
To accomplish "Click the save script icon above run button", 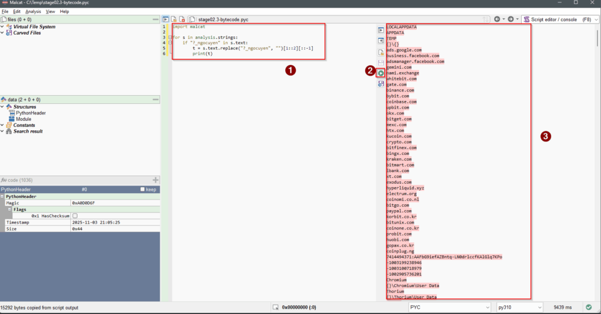I will tap(381, 62).
